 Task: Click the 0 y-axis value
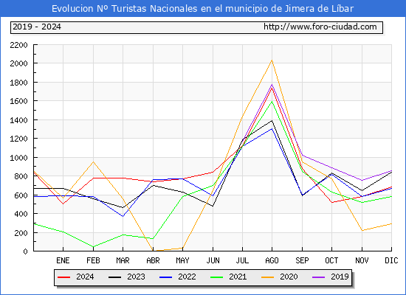25,251
